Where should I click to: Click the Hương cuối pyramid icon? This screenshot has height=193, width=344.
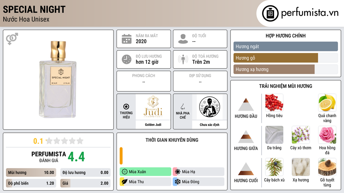point(246,169)
